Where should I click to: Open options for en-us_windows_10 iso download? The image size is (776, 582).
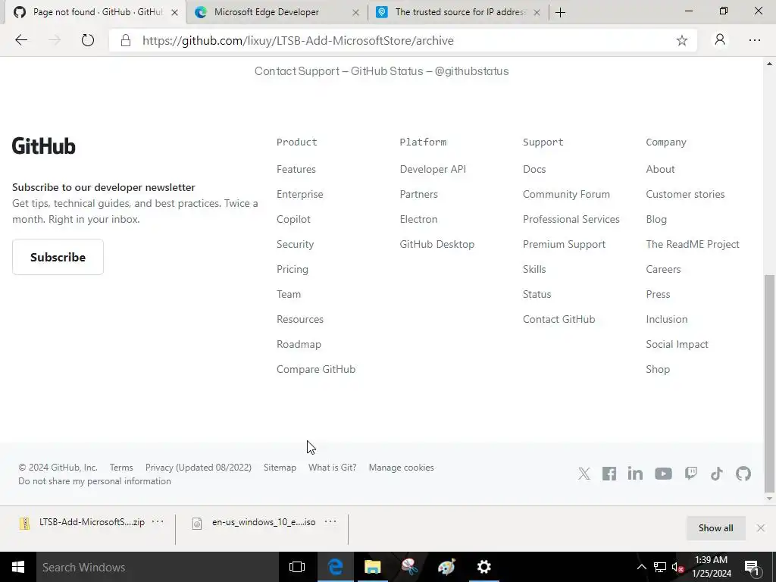coord(330,521)
